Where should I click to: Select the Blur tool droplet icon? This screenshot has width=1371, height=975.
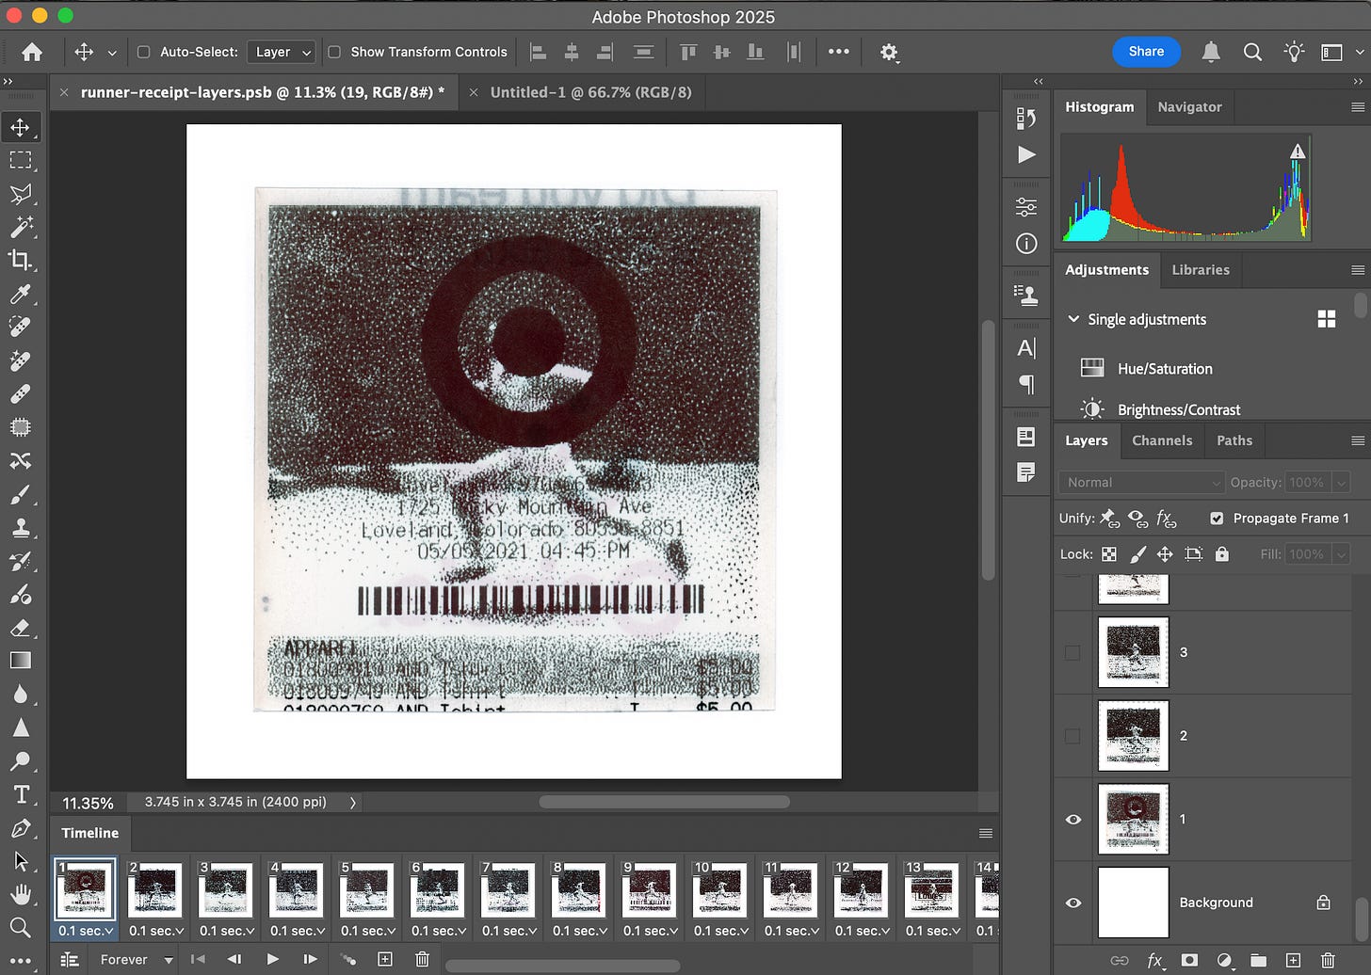[21, 695]
